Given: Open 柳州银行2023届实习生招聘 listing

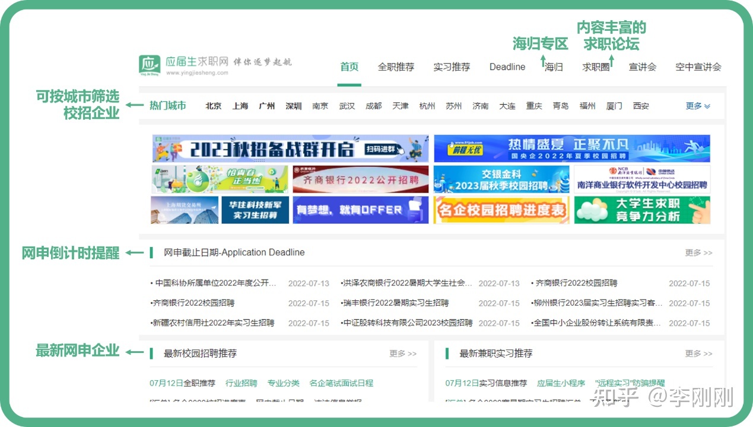Looking at the screenshot, I should 597,303.
